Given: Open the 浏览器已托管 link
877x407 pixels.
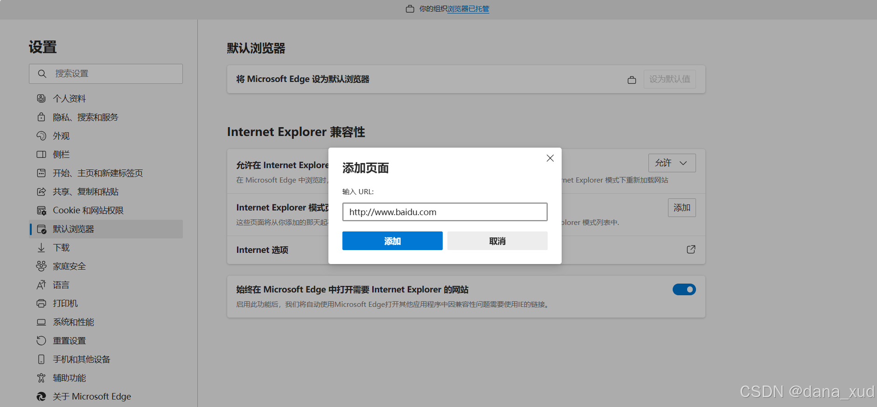Looking at the screenshot, I should click(x=468, y=9).
